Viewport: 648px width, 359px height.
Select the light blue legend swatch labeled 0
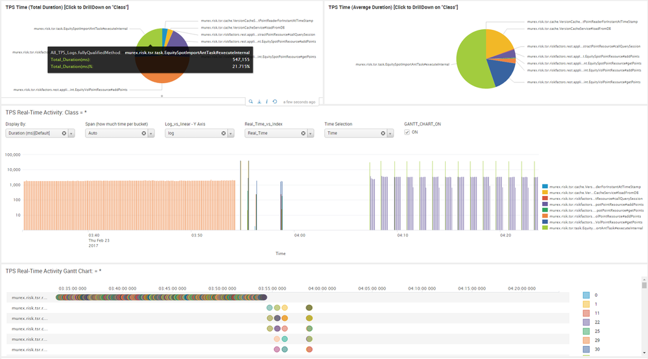[x=586, y=295]
